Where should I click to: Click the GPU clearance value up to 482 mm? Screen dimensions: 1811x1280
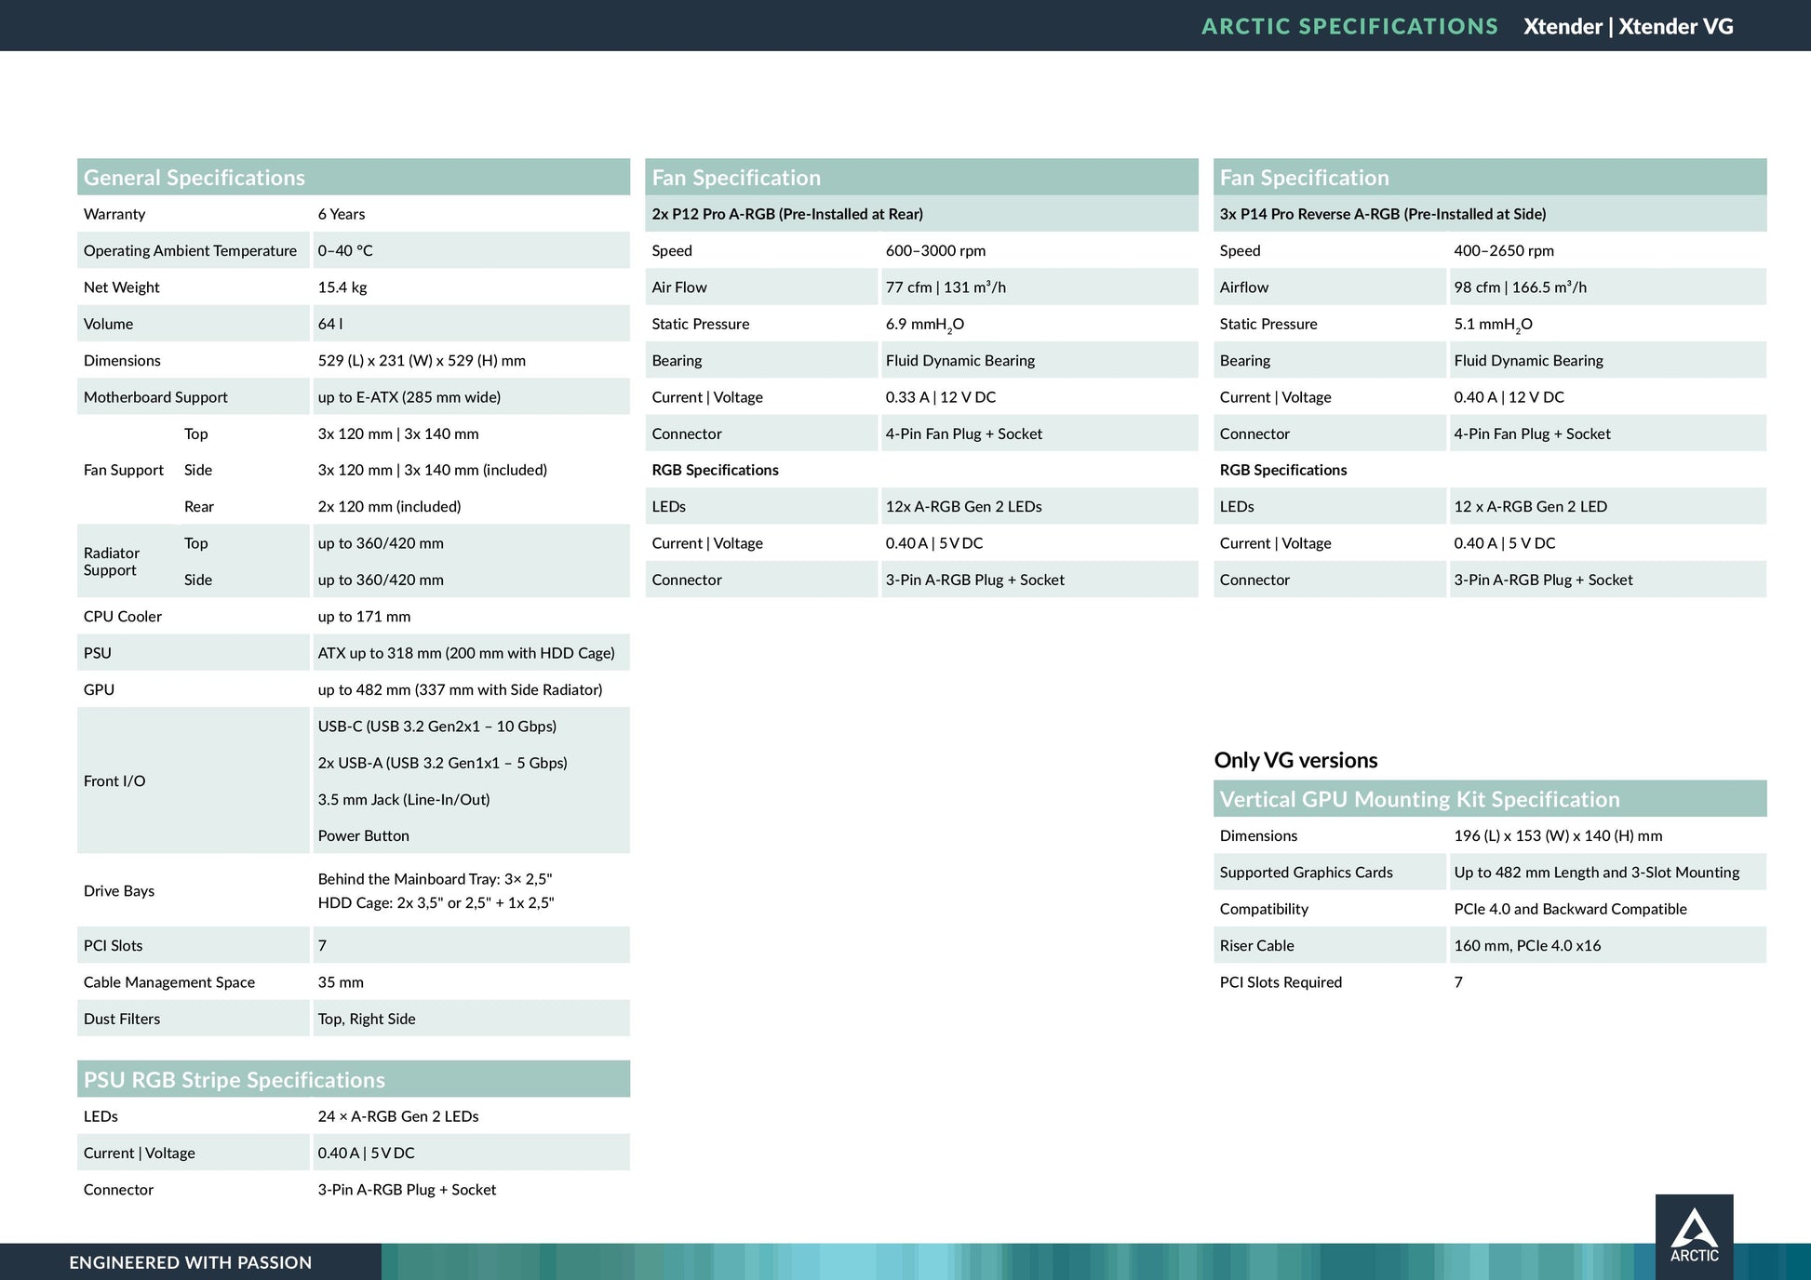460,689
